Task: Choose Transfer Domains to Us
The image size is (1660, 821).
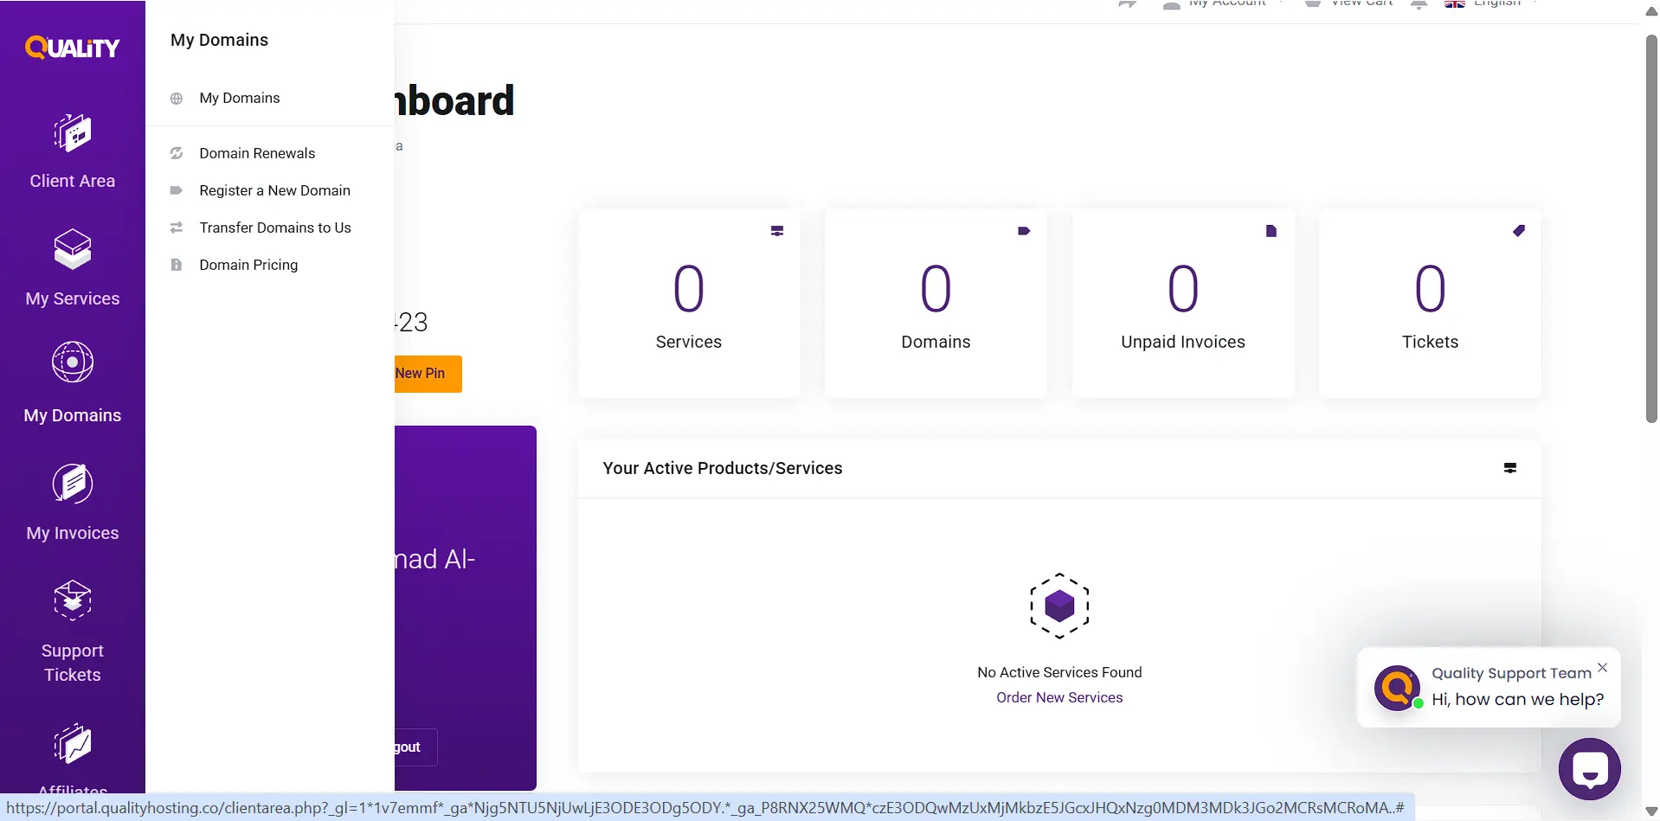Action: click(275, 228)
